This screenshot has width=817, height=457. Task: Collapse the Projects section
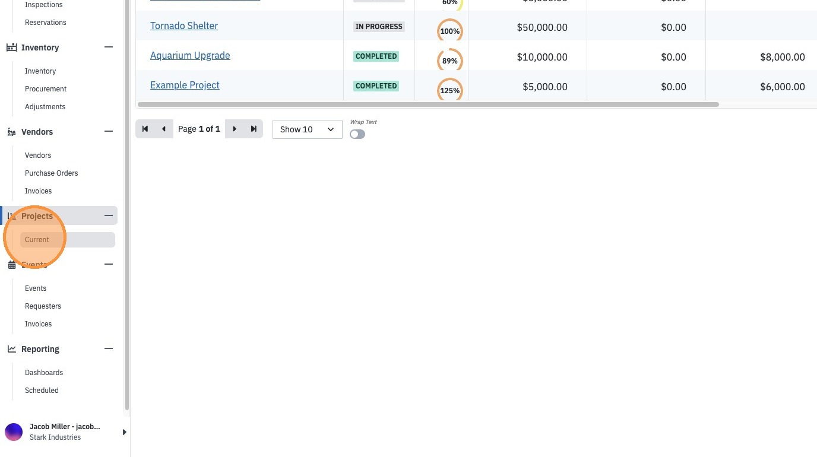coord(109,216)
